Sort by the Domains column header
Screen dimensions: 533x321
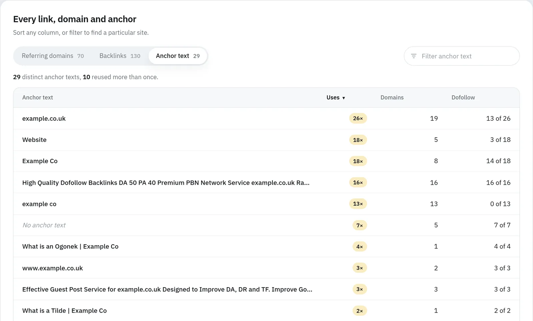pos(392,97)
